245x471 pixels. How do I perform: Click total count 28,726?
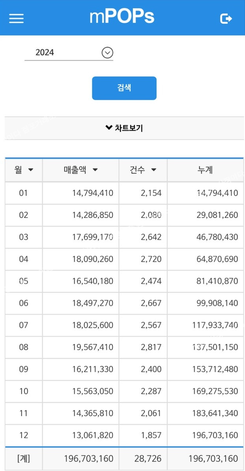(147, 459)
